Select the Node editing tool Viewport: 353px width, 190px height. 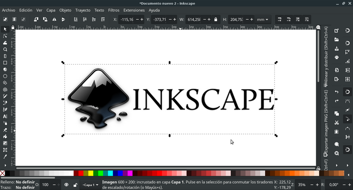coord(5,36)
